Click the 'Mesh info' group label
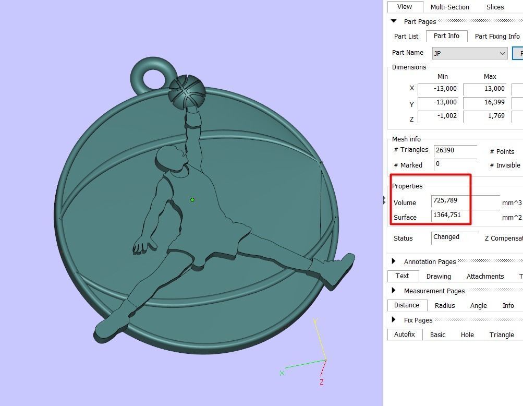Viewport: 523px width, 406px height. point(406,139)
